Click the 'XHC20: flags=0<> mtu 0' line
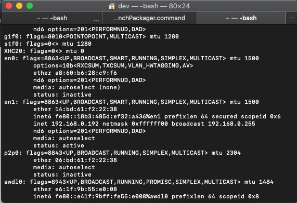297x203 pixels. (44, 51)
